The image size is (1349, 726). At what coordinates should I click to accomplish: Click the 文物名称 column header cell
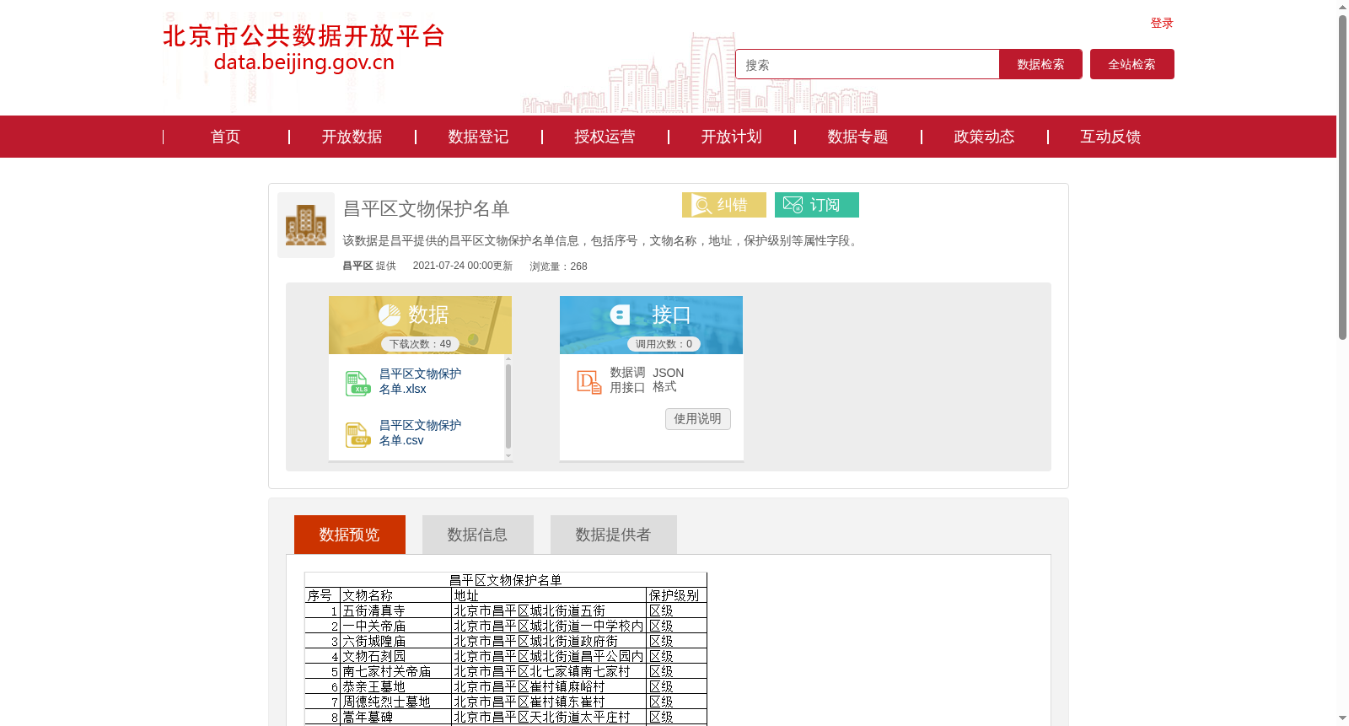click(x=395, y=595)
